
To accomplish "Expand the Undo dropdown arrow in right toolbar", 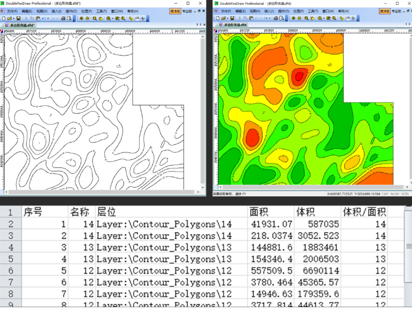I will point(262,19).
